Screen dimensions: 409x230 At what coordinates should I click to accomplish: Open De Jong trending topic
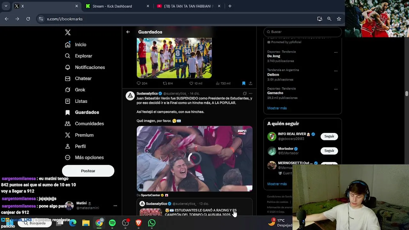point(274,56)
